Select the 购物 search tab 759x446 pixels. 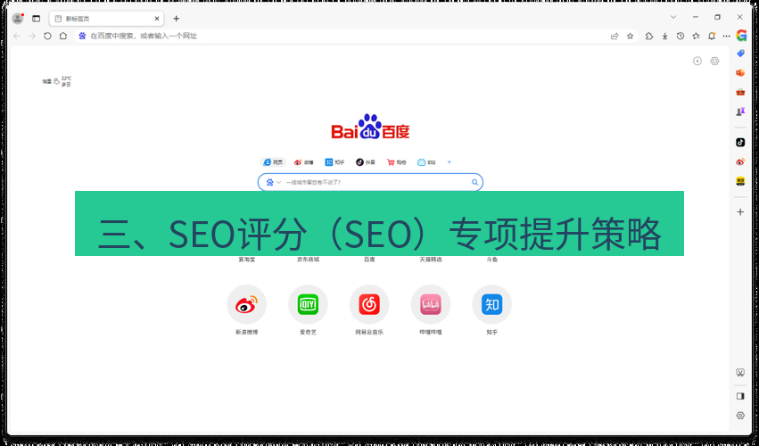pos(396,162)
